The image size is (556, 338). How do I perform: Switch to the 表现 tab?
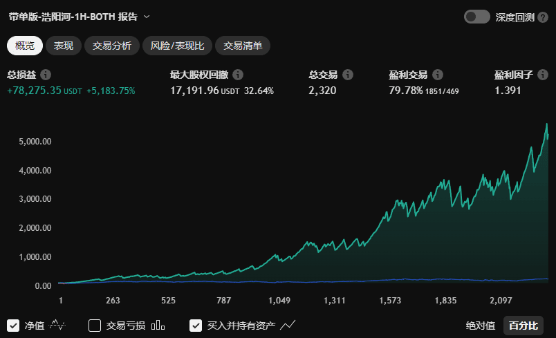click(64, 46)
